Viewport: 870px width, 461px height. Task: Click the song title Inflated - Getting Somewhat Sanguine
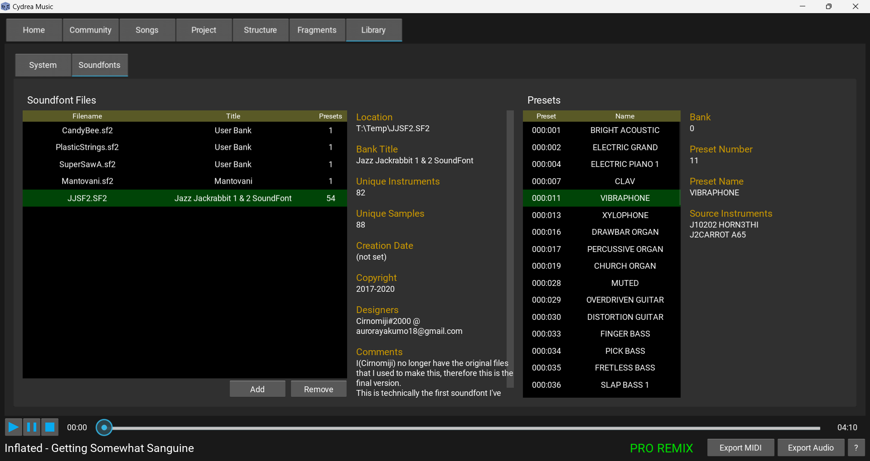click(x=99, y=448)
